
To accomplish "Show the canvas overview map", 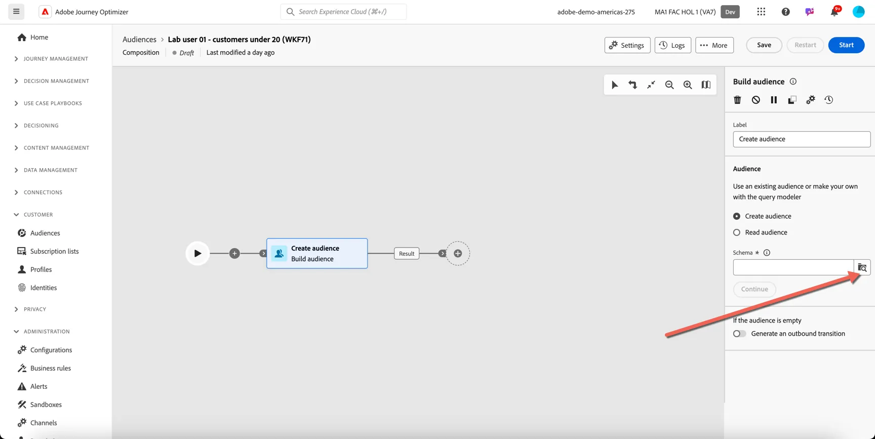I will click(x=705, y=85).
